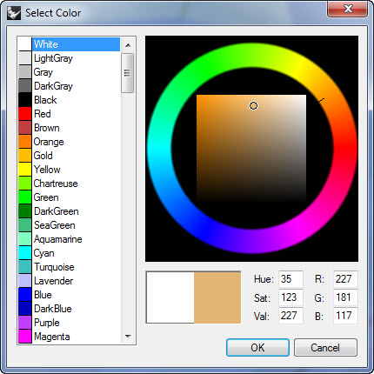Click the new tan color preview swatch
Image resolution: width=374 pixels, height=374 pixels.
coord(217,297)
